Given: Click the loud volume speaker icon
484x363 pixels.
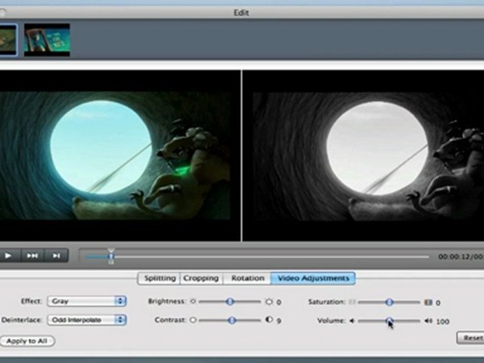Looking at the screenshot, I should (429, 321).
